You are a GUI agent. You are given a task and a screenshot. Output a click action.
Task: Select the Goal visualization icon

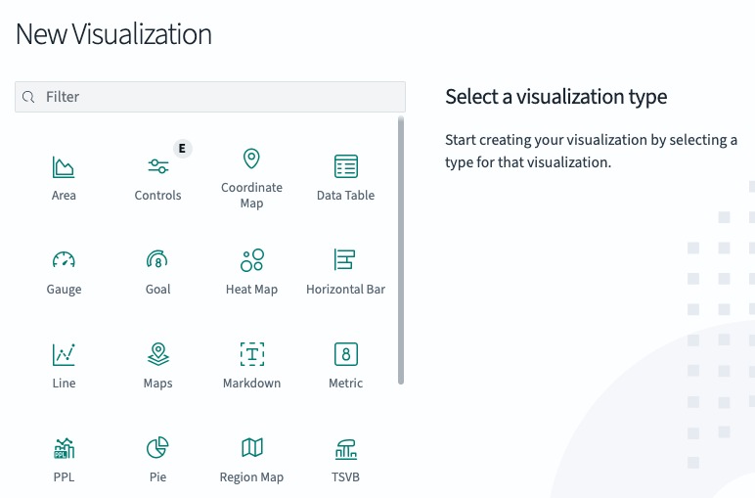(157, 260)
